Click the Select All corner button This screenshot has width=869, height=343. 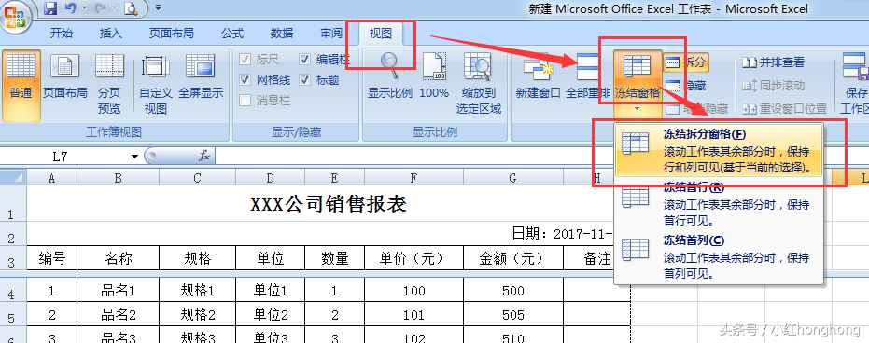(x=13, y=177)
